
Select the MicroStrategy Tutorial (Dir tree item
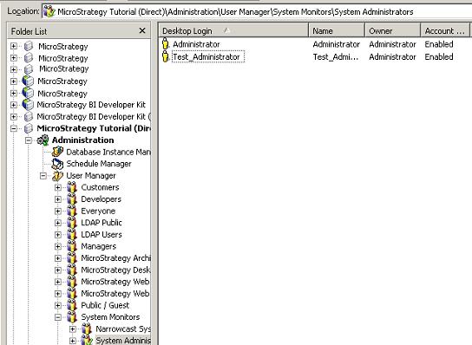[x=94, y=128]
